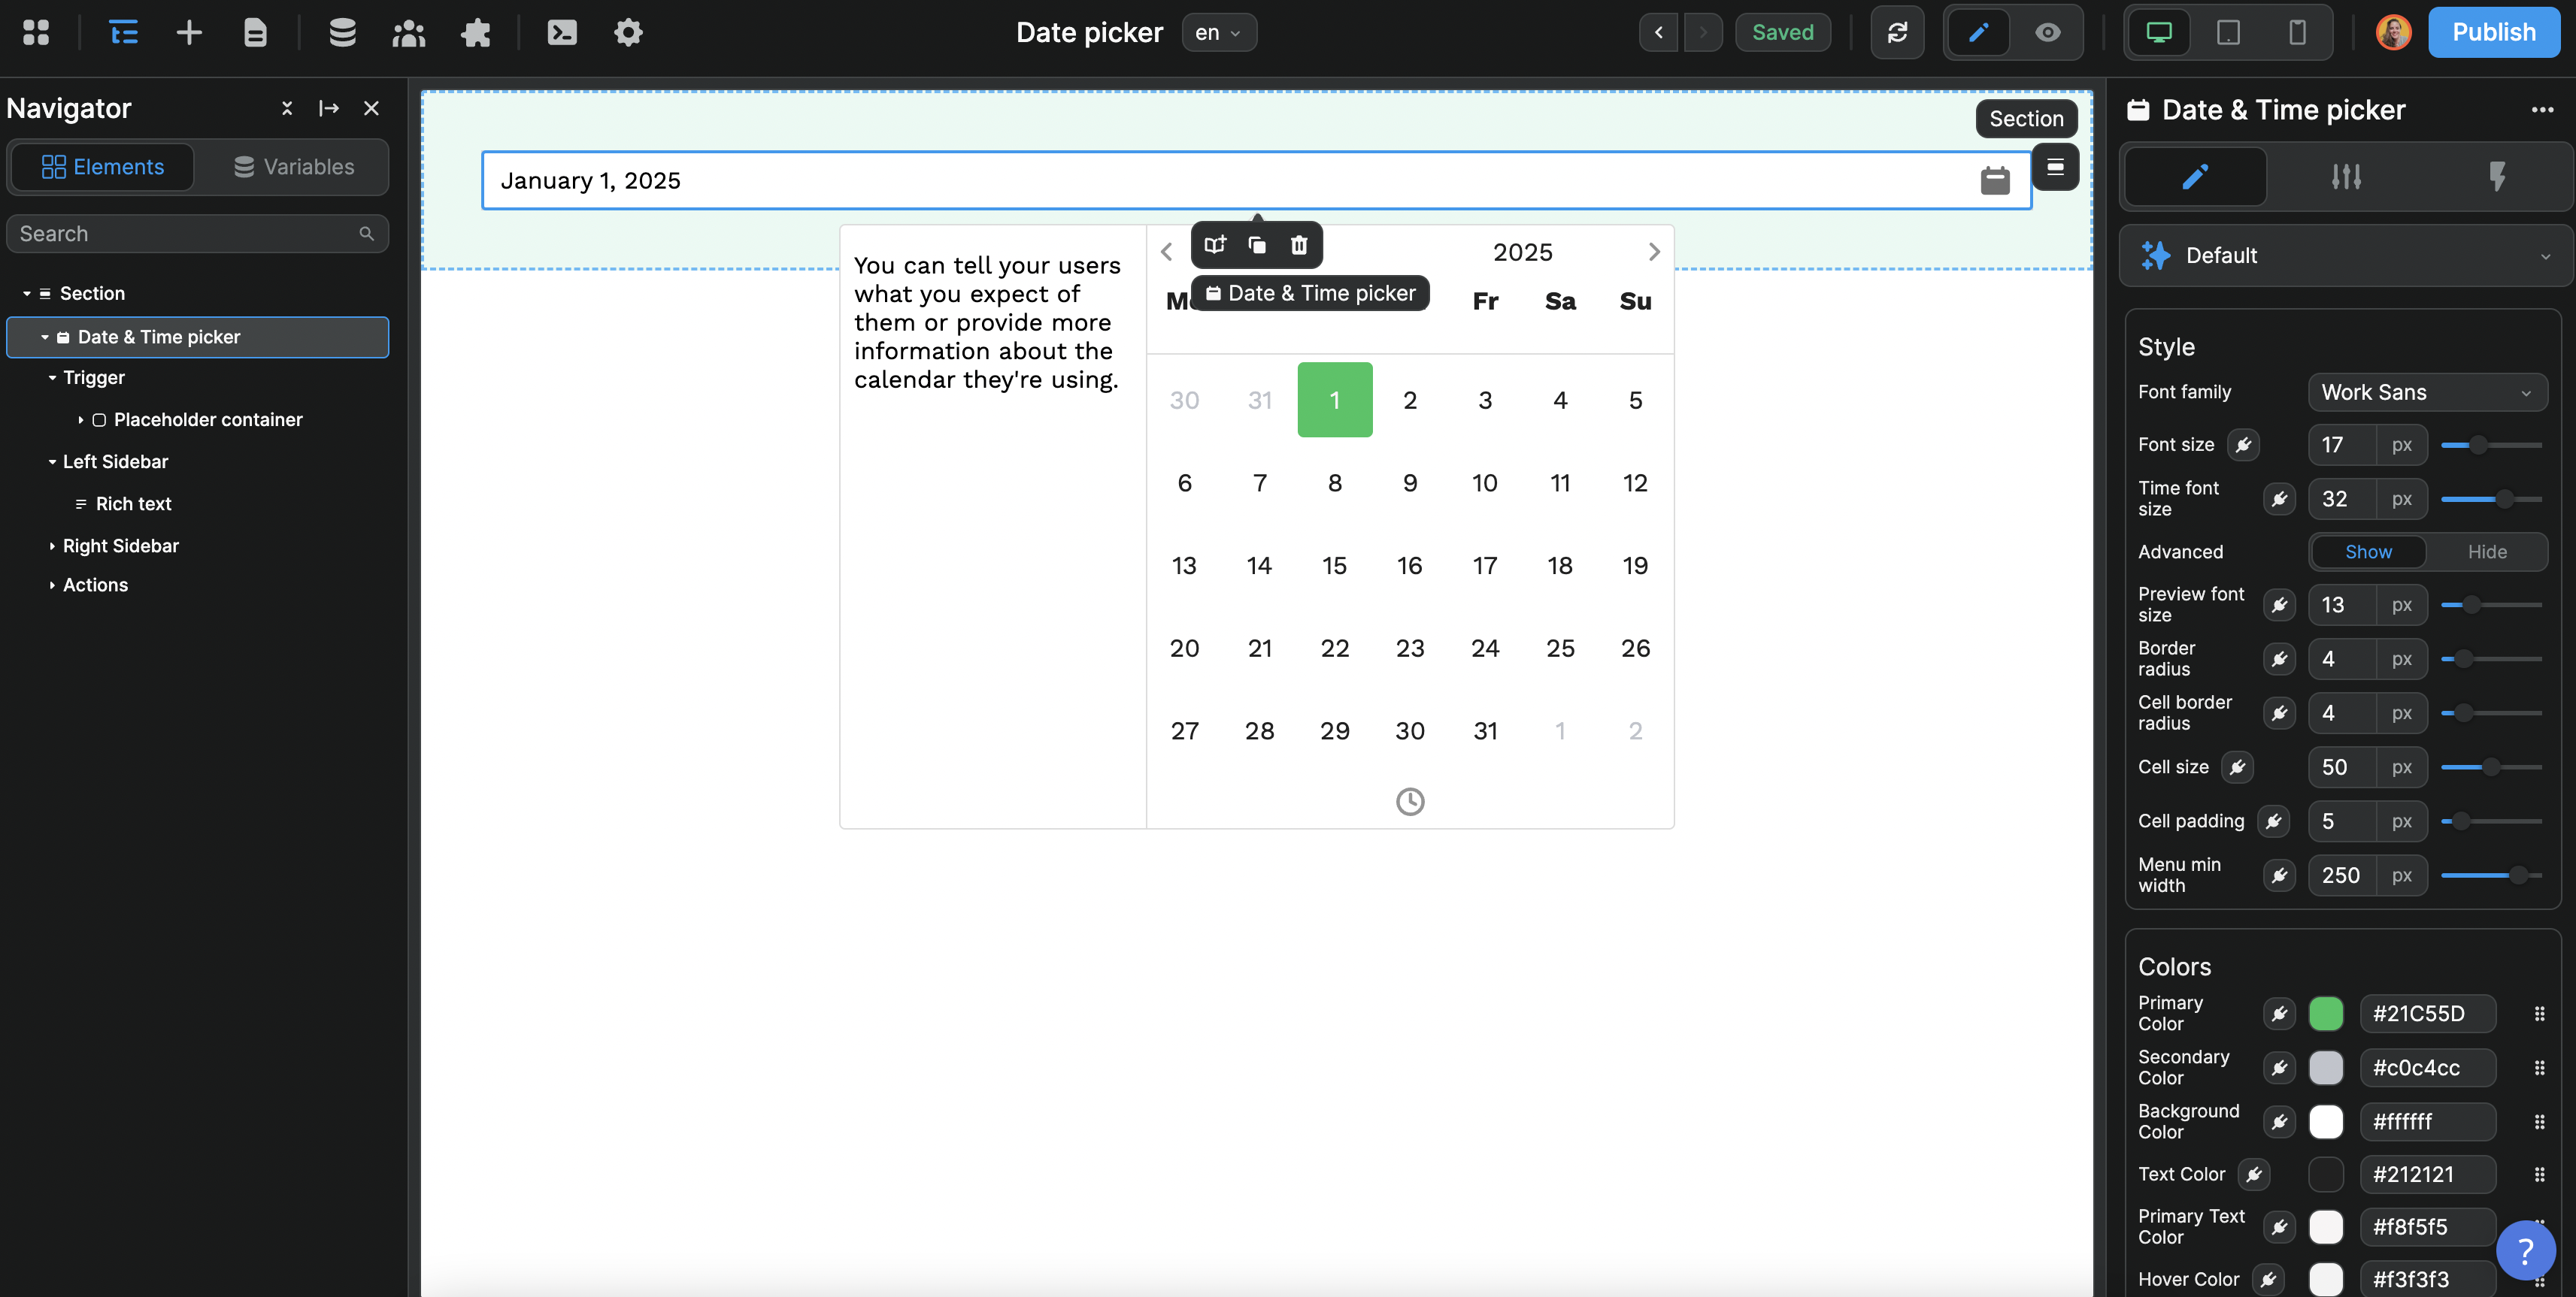Open the plugins puzzle-piece icon
The height and width of the screenshot is (1297, 2576).
[476, 32]
